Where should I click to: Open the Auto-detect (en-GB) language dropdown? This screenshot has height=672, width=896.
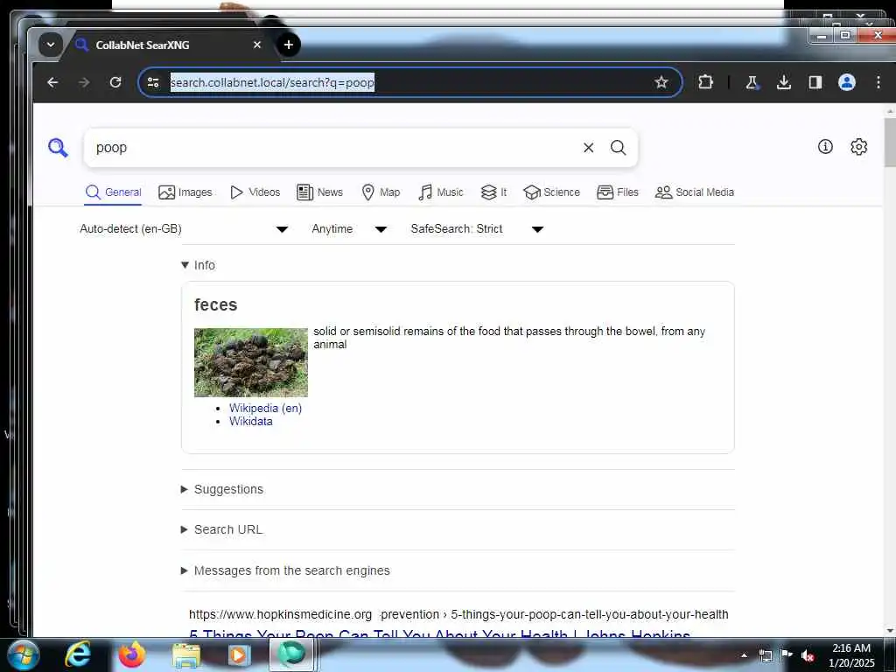pos(184,229)
